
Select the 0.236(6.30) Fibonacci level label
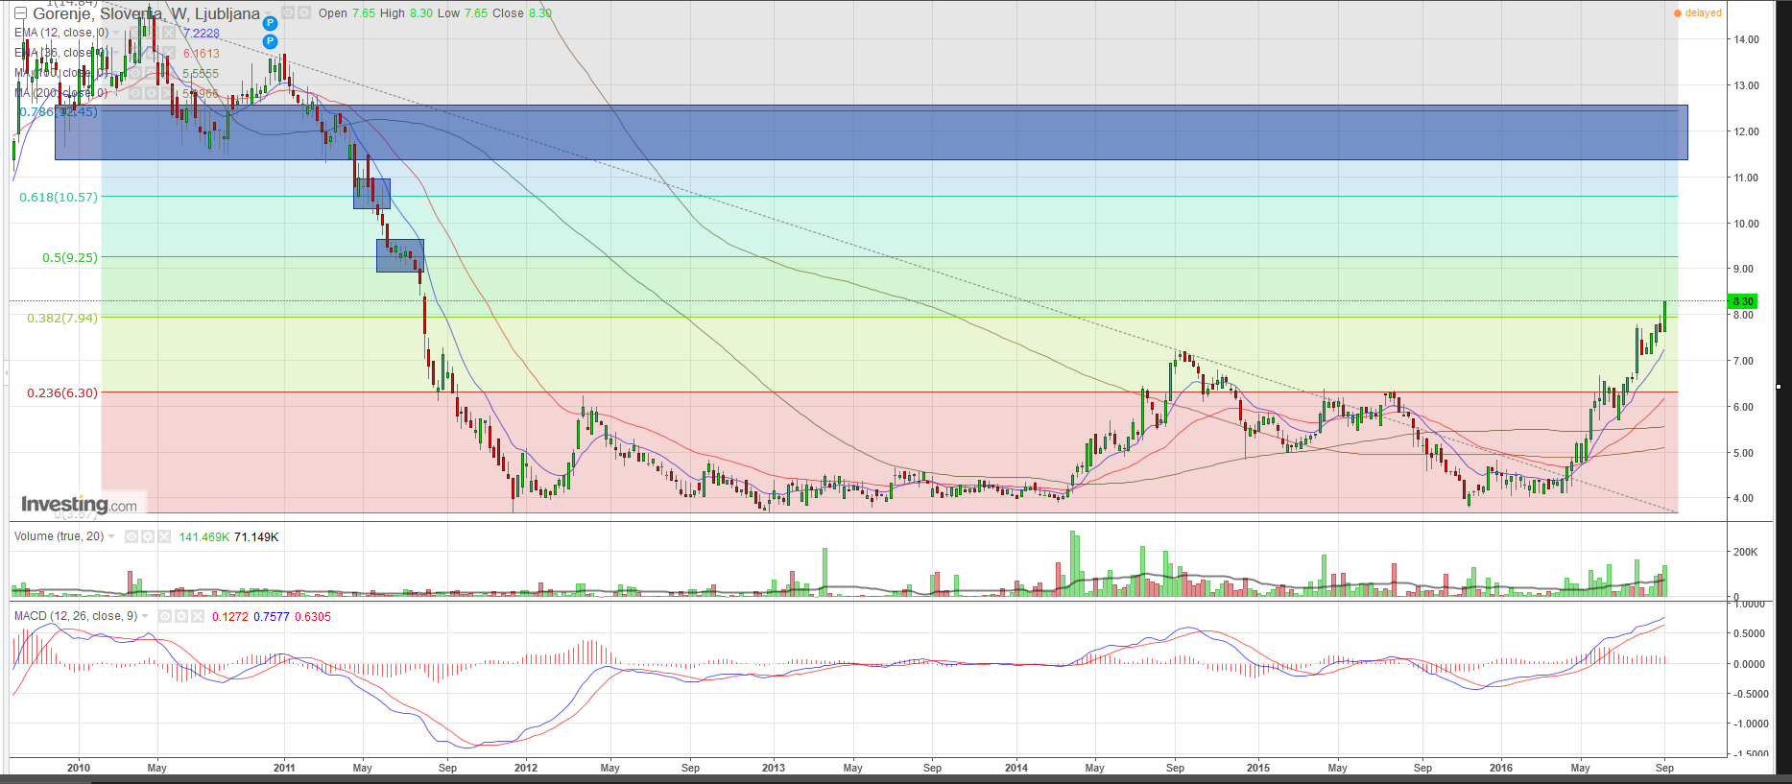pyautogui.click(x=62, y=392)
